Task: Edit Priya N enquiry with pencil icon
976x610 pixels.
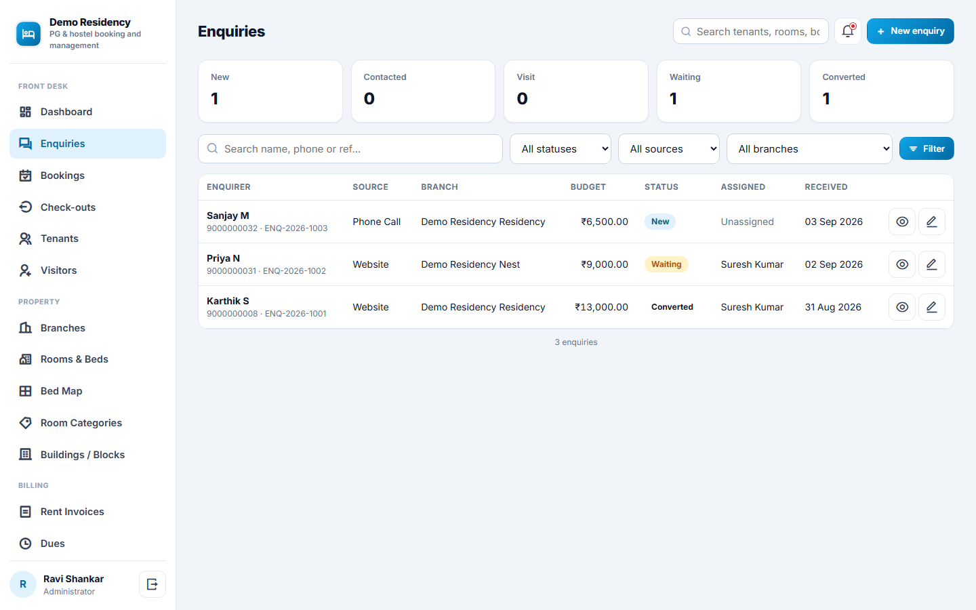Action: coord(932,264)
